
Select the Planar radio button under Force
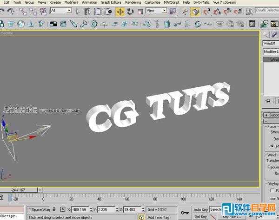tap(272, 146)
